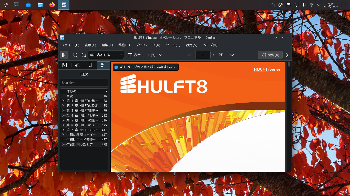Screen dimensions: 350x196
Task: Open the thumbnails sidebar tab
Action: [x=65, y=65]
